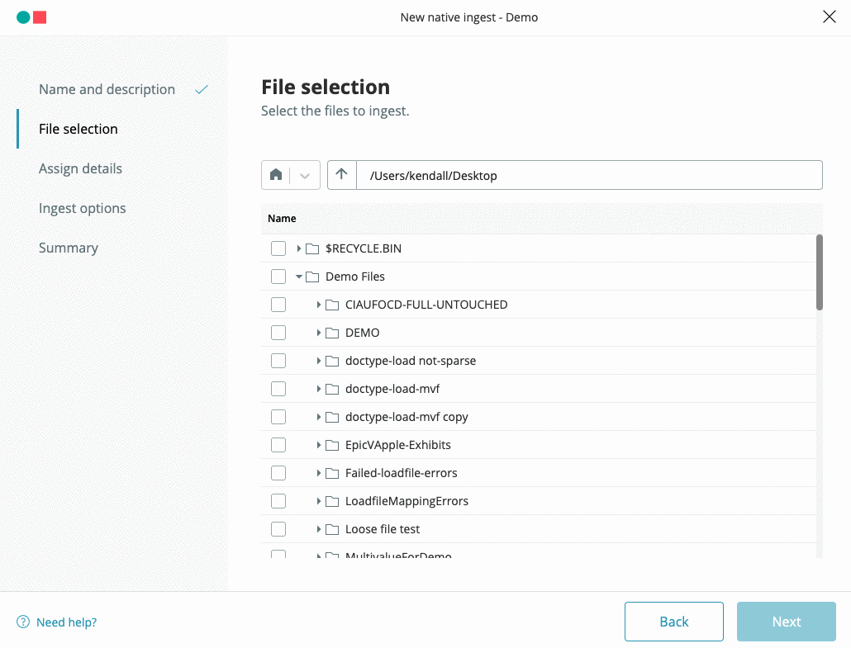Check the EpicVApple-Exhibits checkbox

[x=278, y=445]
